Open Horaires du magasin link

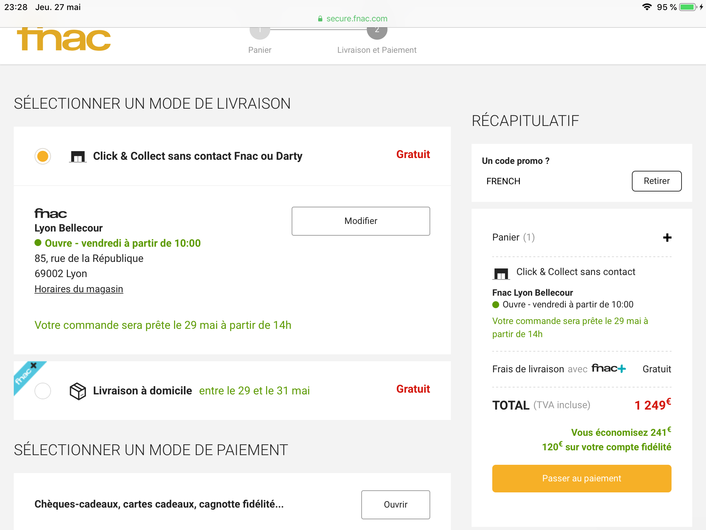click(79, 289)
